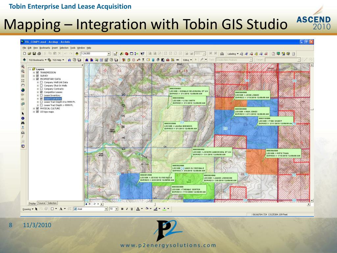Open the font size 10 box

coord(114,209)
